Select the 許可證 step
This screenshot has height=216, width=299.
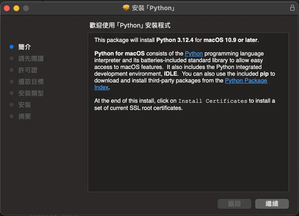tap(28, 70)
